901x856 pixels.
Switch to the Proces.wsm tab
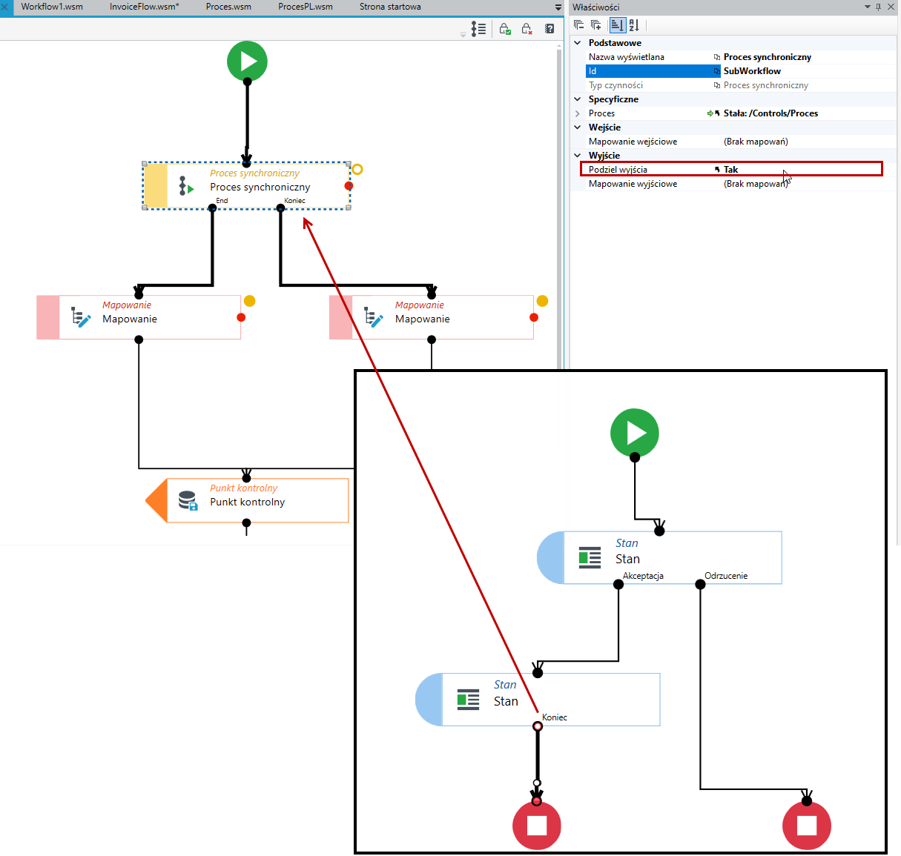point(228,7)
